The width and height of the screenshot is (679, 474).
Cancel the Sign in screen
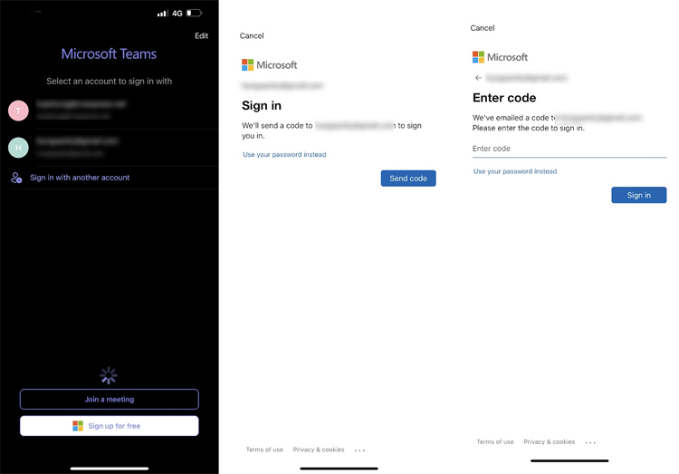[x=252, y=36]
